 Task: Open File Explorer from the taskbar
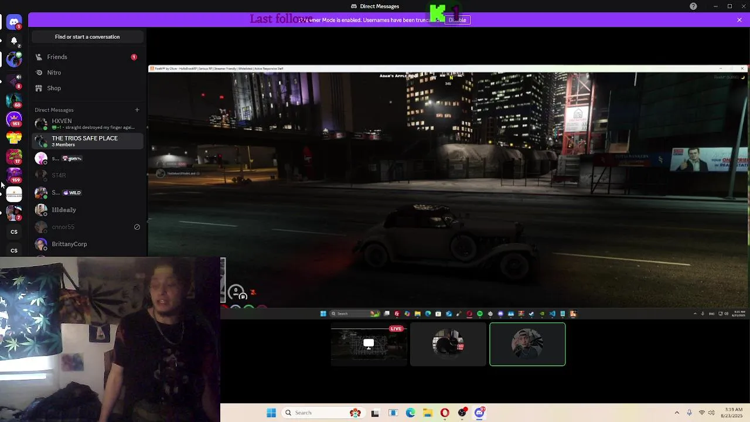pyautogui.click(x=428, y=413)
